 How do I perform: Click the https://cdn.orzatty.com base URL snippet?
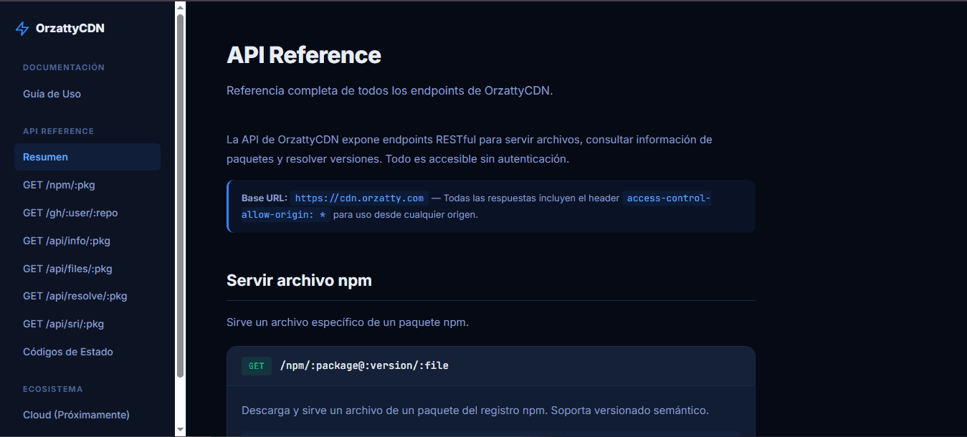coord(358,198)
